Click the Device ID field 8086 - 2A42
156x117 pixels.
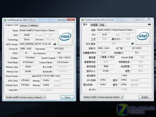pos(26,49)
